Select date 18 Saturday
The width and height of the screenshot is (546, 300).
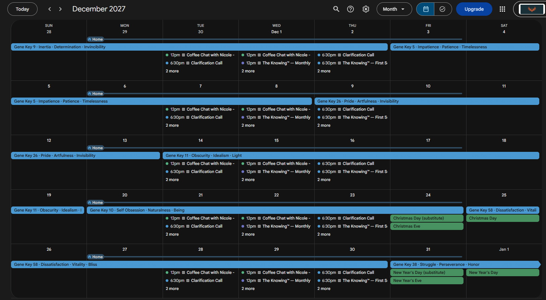click(x=504, y=140)
